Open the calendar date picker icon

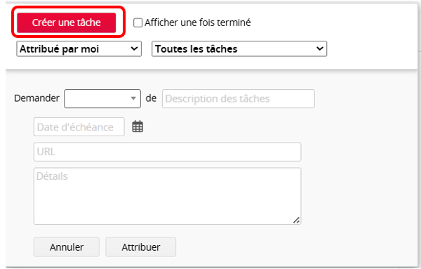coord(138,126)
